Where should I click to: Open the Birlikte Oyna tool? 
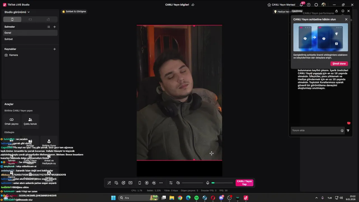coord(49,143)
